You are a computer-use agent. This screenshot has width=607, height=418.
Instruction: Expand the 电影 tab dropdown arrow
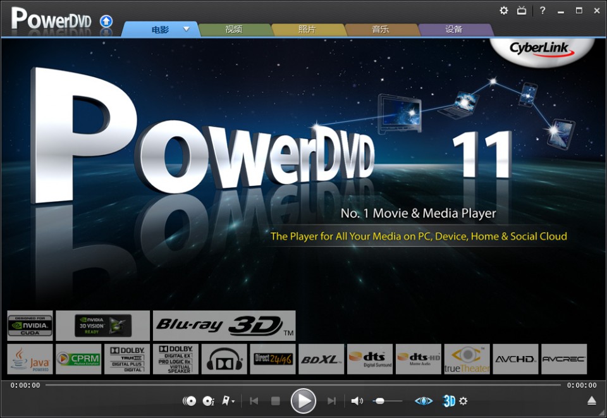coord(187,28)
